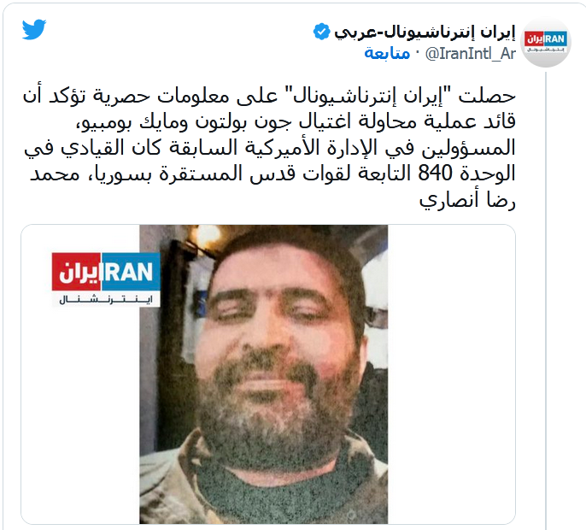Click blue RAN part of the avatar logo
586x530 pixels.
pyautogui.click(x=555, y=39)
